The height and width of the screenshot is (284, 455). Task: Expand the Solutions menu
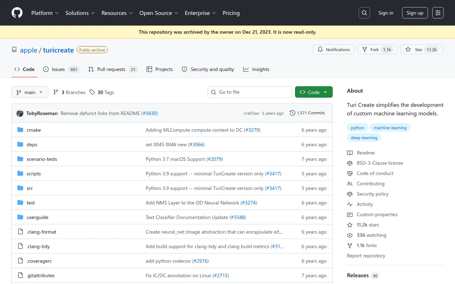click(x=80, y=13)
